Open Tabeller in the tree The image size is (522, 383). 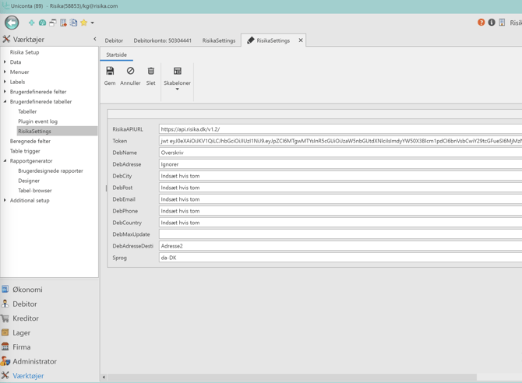pyautogui.click(x=27, y=111)
